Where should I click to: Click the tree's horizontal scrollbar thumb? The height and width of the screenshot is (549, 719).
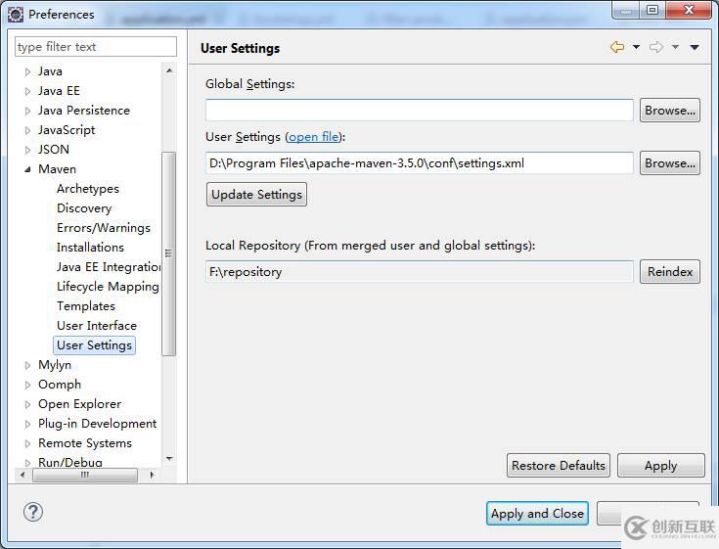click(x=85, y=475)
